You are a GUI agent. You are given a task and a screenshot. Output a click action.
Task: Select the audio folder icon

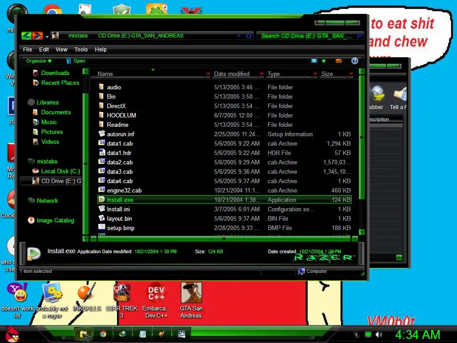(x=101, y=87)
